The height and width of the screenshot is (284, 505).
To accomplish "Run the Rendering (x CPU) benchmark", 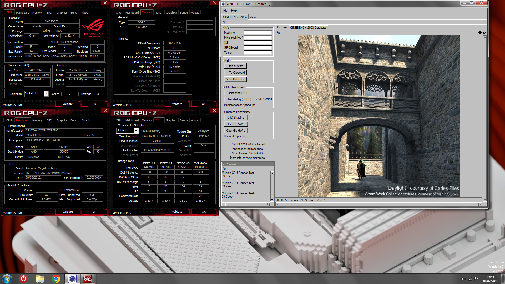I will (240, 99).
